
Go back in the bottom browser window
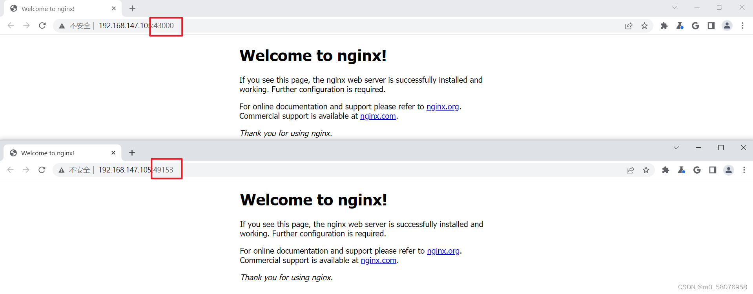point(11,170)
